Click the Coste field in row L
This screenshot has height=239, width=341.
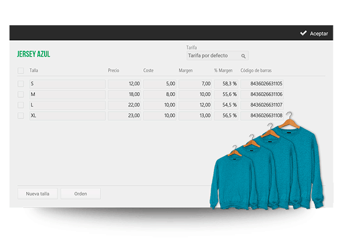click(159, 105)
